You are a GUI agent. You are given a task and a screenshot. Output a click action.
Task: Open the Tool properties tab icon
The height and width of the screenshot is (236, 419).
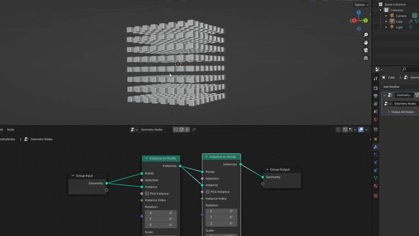click(x=375, y=79)
